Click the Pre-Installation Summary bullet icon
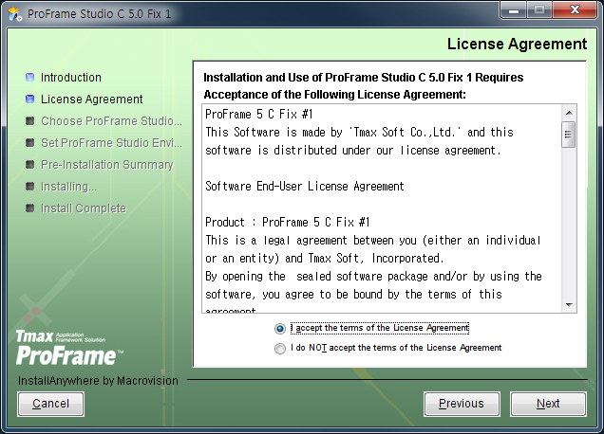The image size is (604, 434). point(30,165)
